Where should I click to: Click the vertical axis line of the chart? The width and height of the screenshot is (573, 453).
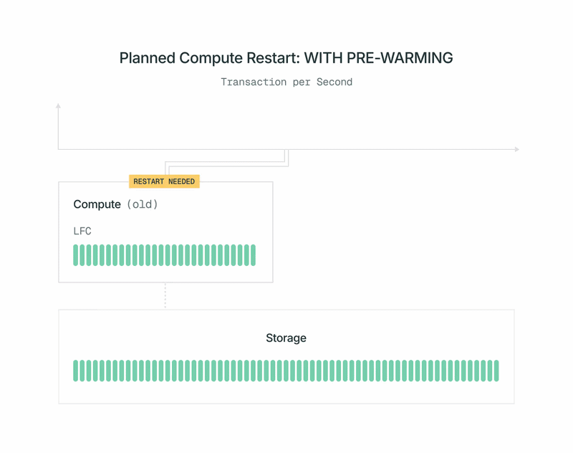pyautogui.click(x=58, y=129)
